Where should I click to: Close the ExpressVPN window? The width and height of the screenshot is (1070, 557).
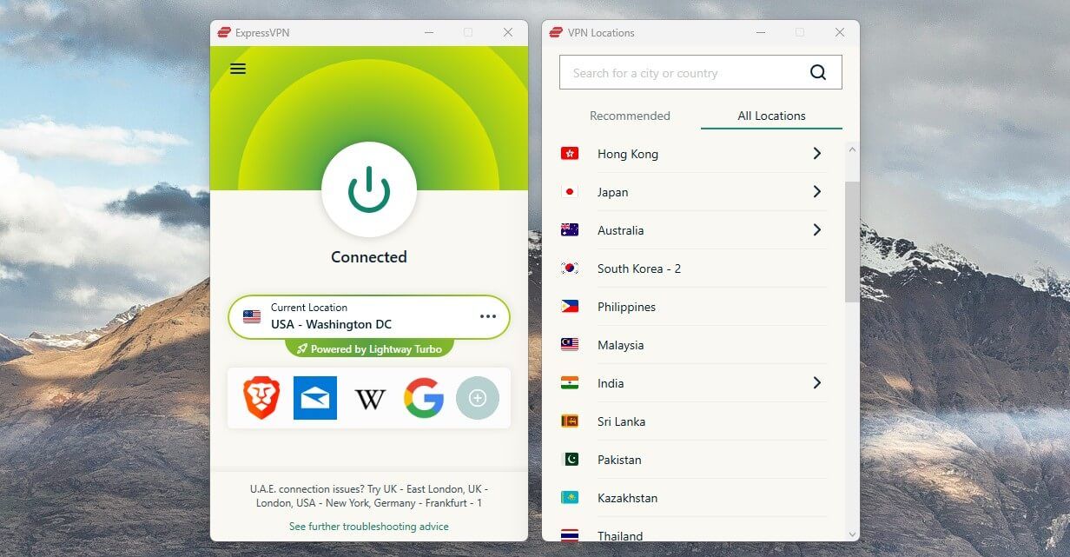[x=508, y=32]
